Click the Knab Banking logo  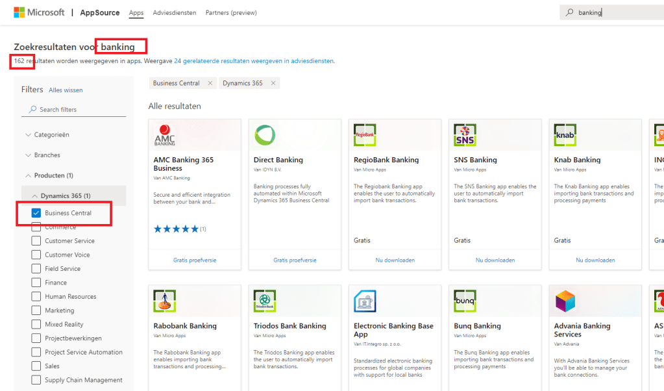564,134
